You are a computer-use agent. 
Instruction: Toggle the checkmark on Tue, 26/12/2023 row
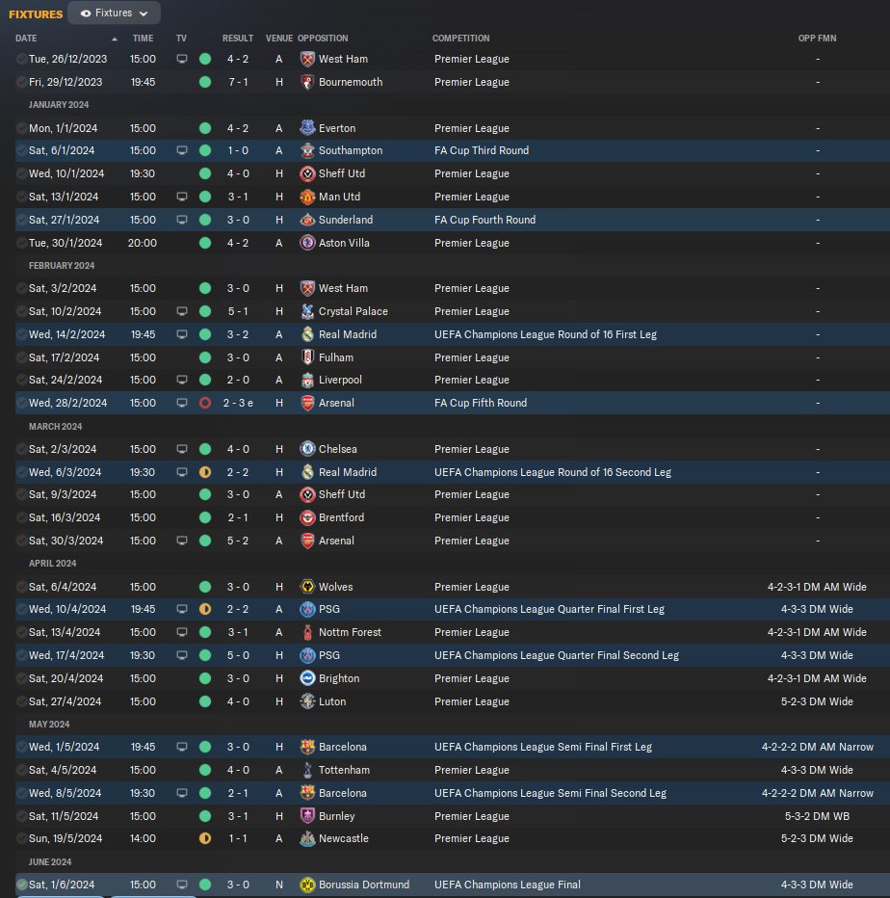(x=22, y=59)
